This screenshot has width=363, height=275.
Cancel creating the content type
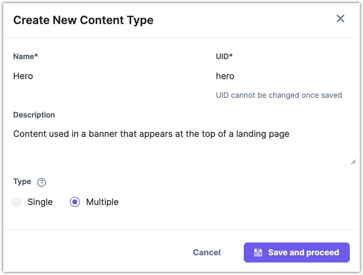(x=207, y=252)
